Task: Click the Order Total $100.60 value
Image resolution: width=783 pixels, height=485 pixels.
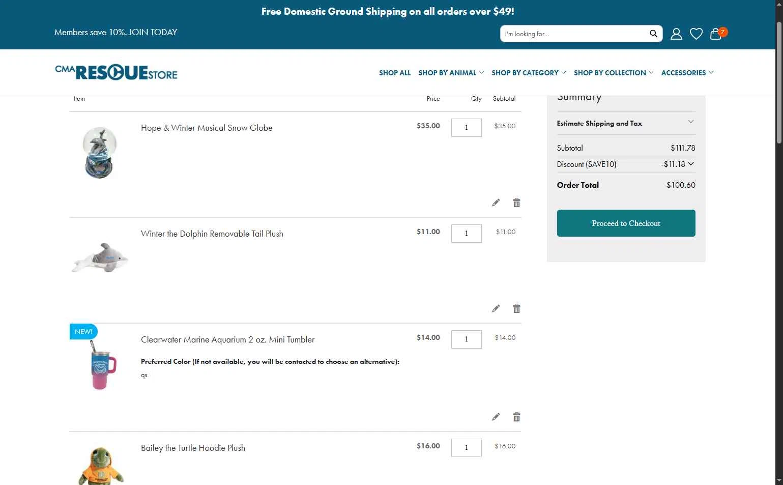Action: pos(681,185)
